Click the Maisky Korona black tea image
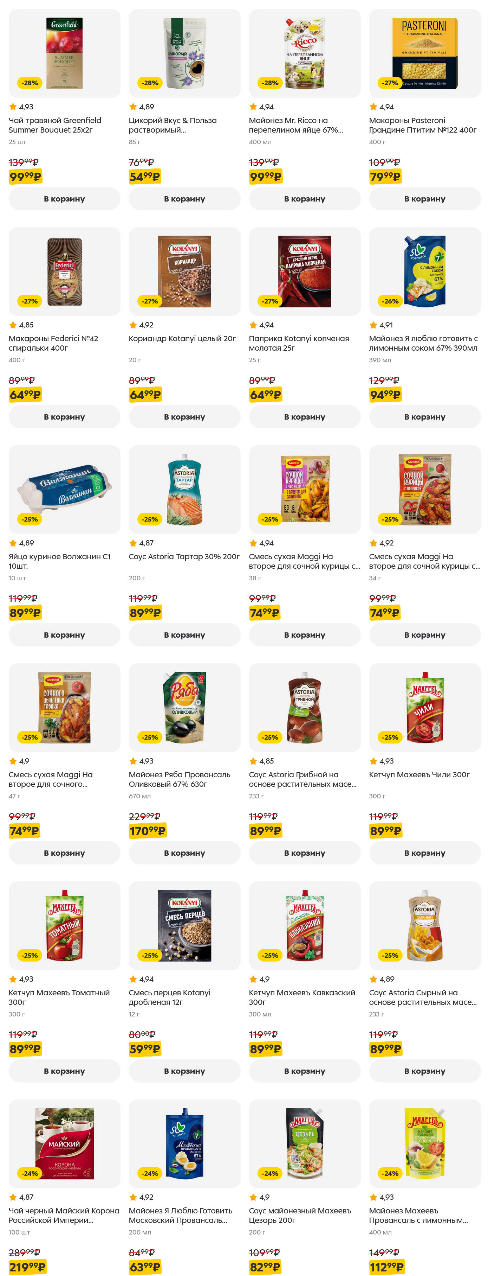488x1276 pixels. (x=64, y=1143)
